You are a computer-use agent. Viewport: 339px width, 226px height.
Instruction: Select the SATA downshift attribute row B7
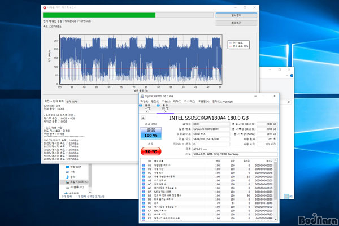coord(207,192)
